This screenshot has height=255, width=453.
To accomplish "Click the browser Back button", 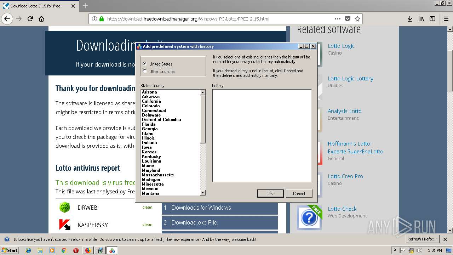I will click(7, 19).
